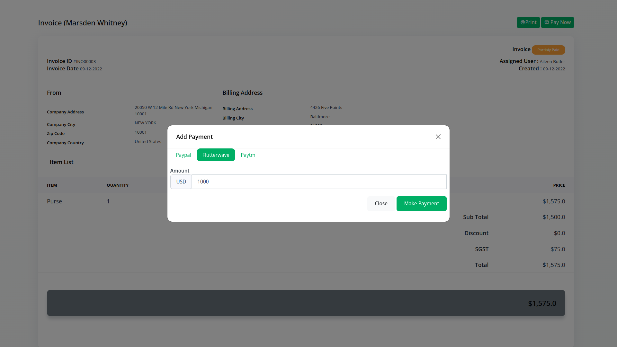Screen dimensions: 617x347
Task: Switch to the Paypal payment tab
Action: tap(183, 155)
